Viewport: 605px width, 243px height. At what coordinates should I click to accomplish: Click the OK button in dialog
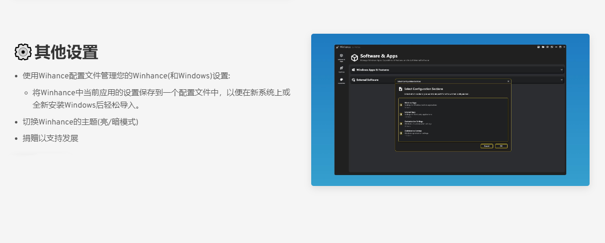click(501, 146)
